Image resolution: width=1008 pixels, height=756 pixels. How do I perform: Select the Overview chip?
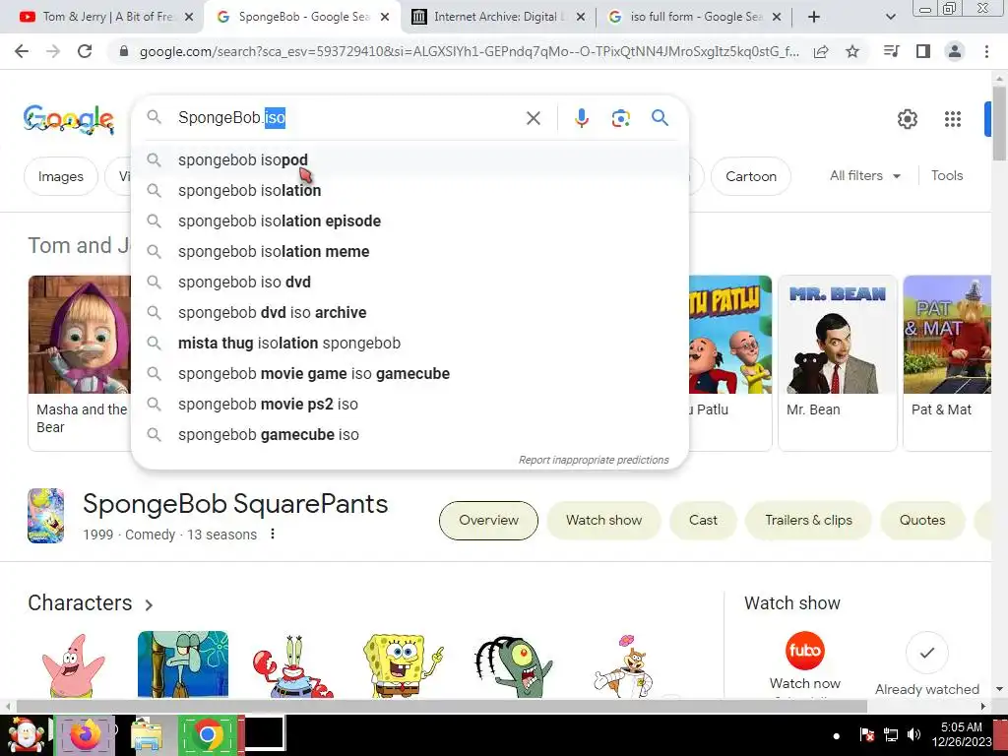[x=488, y=520]
